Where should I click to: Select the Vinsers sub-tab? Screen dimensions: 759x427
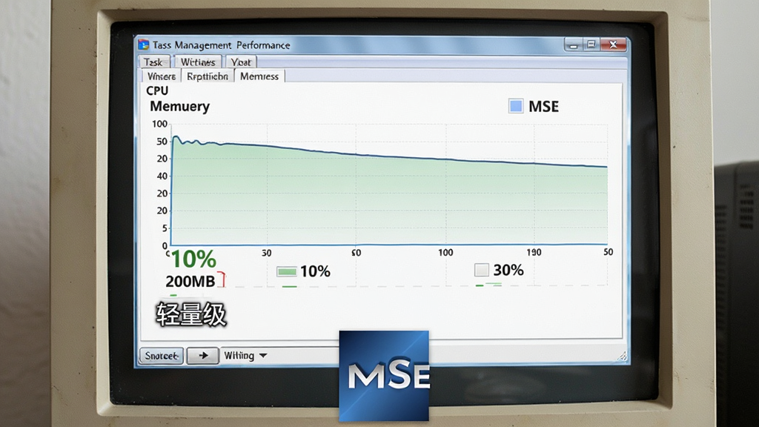click(161, 76)
